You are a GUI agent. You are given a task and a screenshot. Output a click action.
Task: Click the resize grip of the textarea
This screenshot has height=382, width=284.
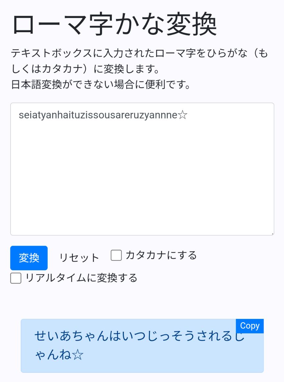(x=272, y=234)
